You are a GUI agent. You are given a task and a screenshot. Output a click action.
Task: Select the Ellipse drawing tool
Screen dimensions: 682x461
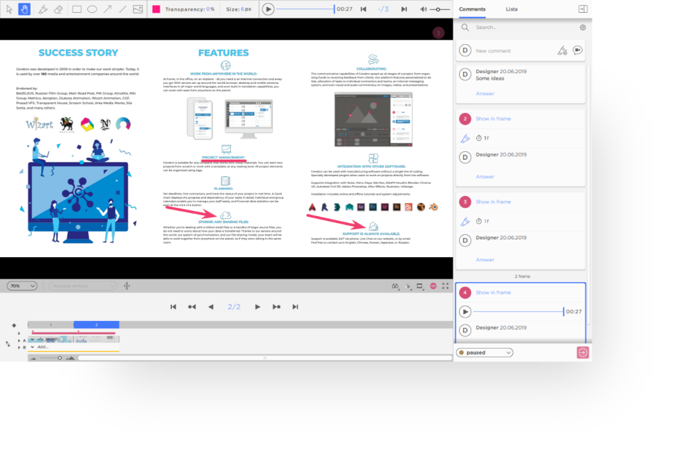point(93,9)
